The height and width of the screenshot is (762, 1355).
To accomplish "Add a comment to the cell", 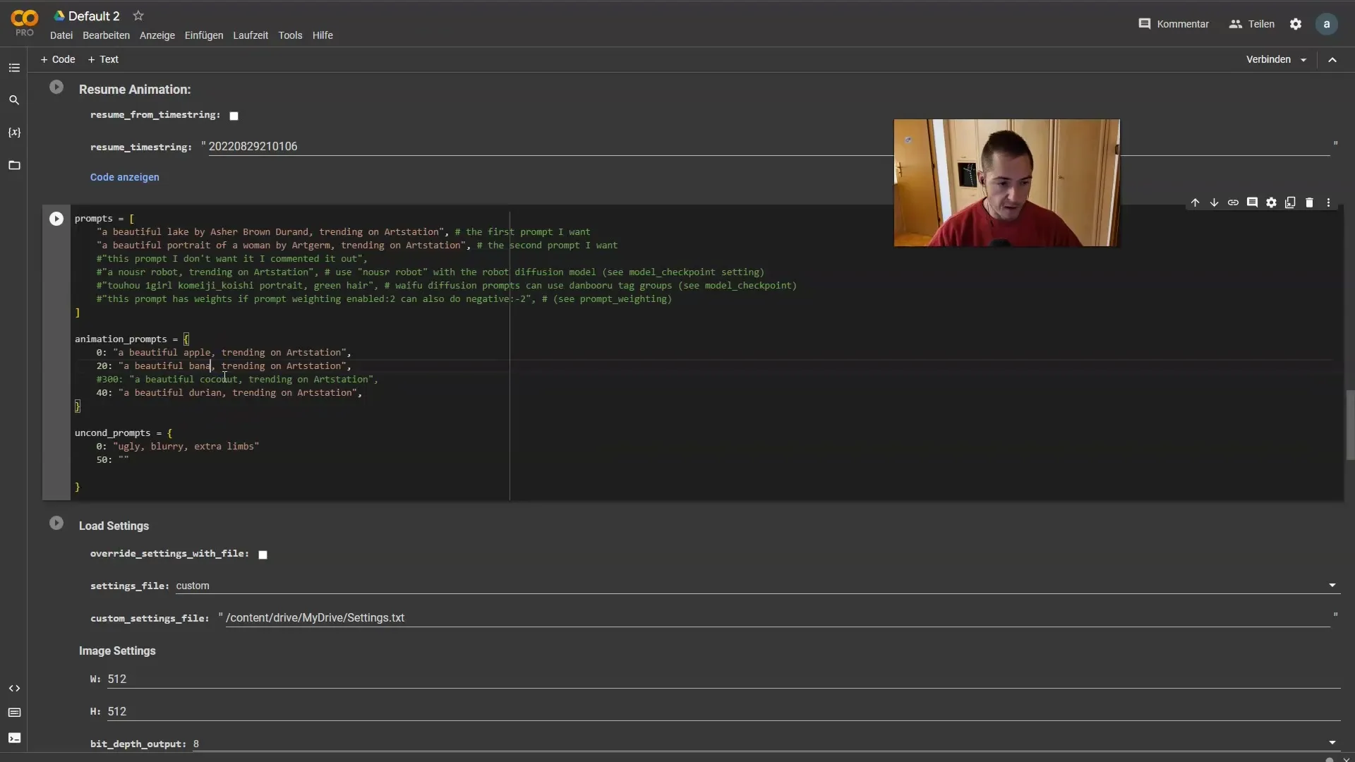I will click(1252, 202).
